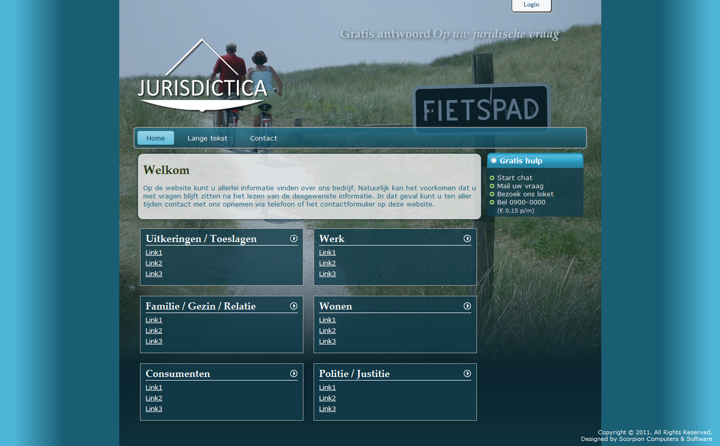The image size is (720, 446).
Task: Open Link3 under Wonen
Action: [x=327, y=341]
